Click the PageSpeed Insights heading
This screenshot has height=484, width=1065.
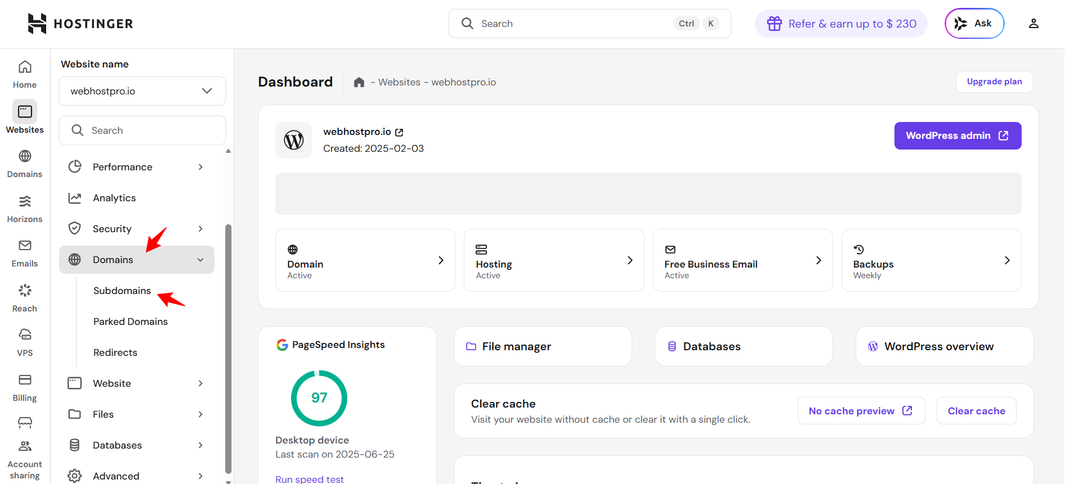(x=338, y=345)
